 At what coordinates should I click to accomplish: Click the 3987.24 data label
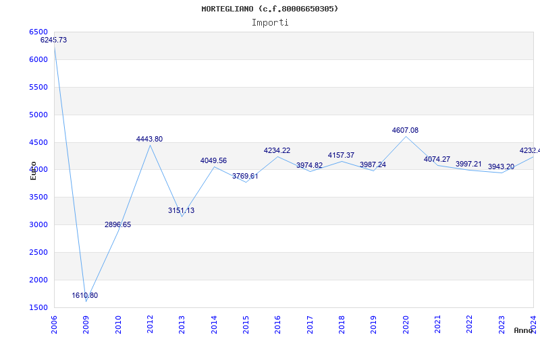[x=373, y=164]
